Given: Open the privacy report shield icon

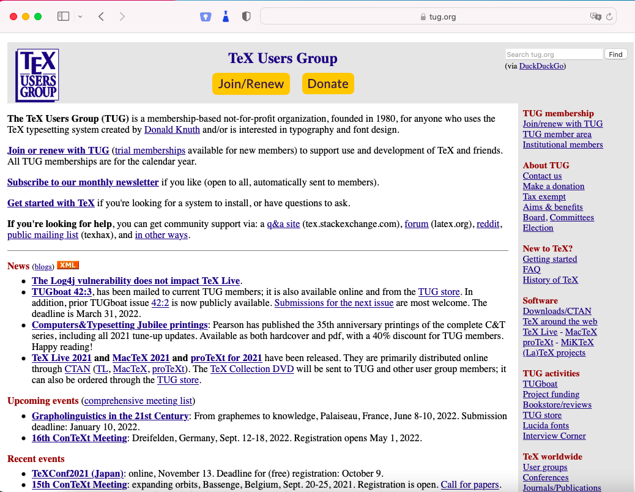Looking at the screenshot, I should pyautogui.click(x=247, y=17).
